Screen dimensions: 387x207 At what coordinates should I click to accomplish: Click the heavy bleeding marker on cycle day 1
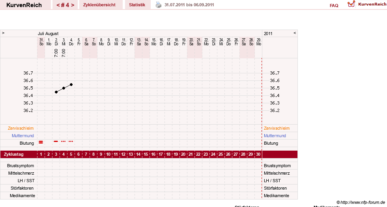click(41, 142)
